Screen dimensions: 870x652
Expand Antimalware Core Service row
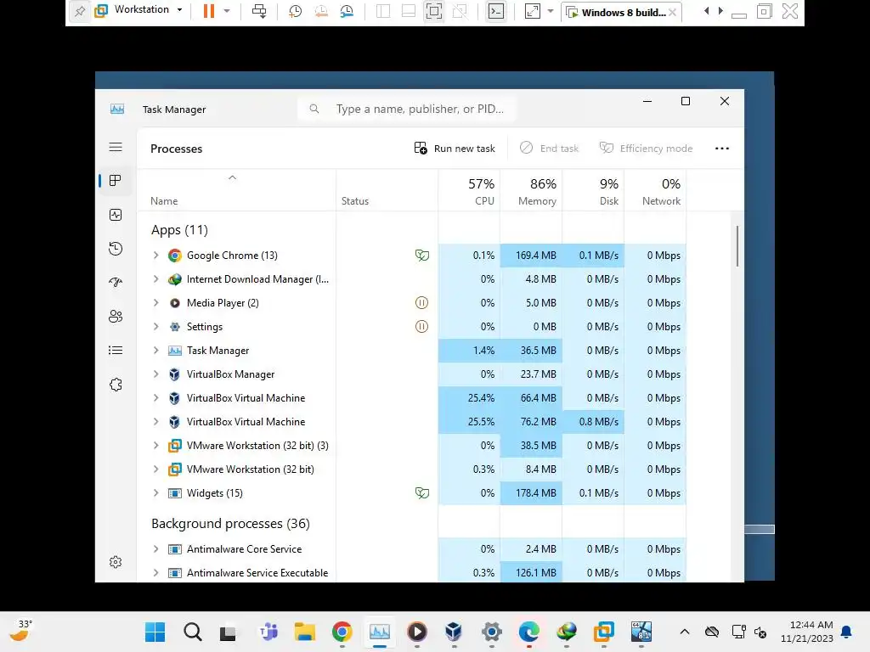[156, 549]
